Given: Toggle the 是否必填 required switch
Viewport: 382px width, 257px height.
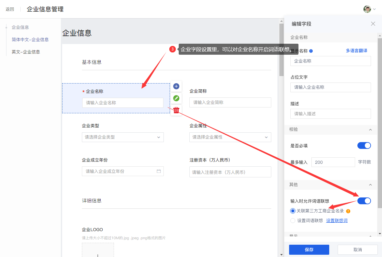Looking at the screenshot, I should (364, 146).
